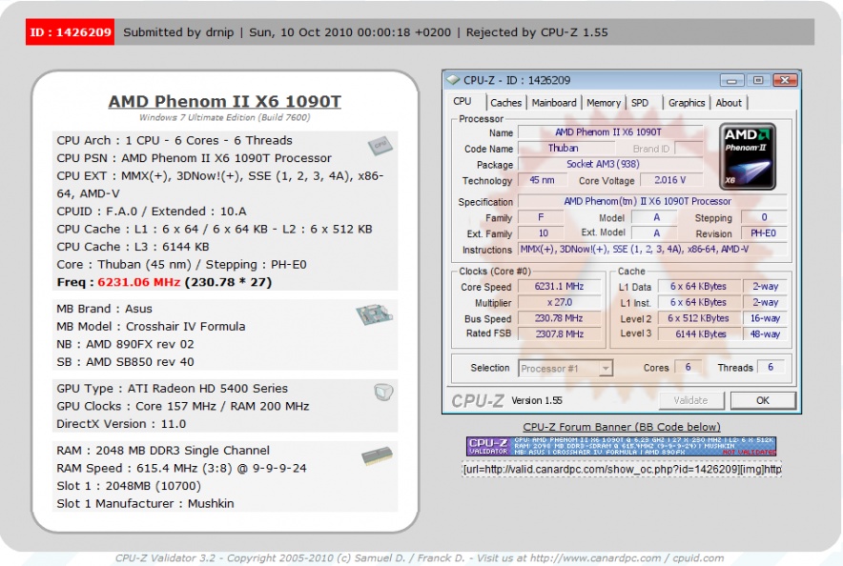Open the Processor #1 selection dropdown
Screen dimensions: 843x566
coord(565,368)
